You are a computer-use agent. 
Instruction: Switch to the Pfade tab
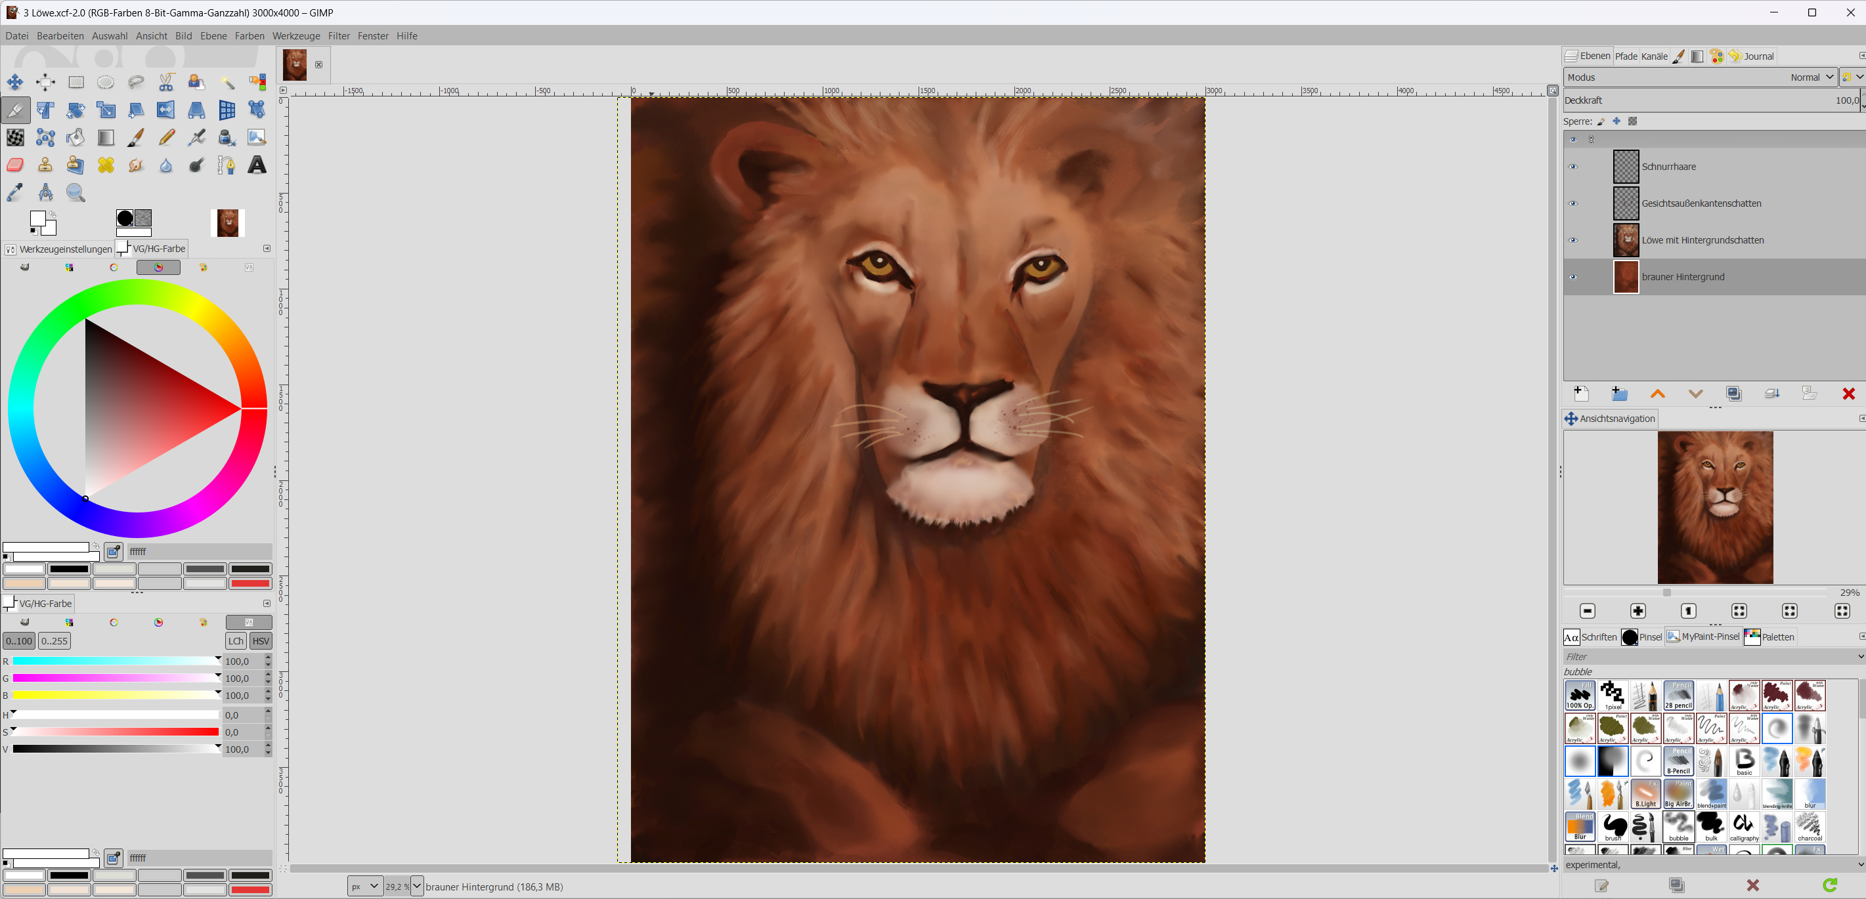pyautogui.click(x=1626, y=56)
